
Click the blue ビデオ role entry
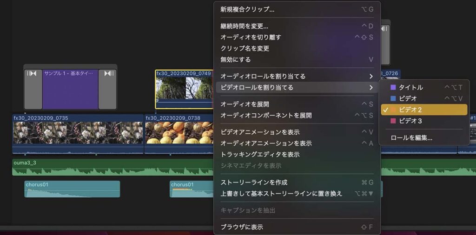pos(408,98)
